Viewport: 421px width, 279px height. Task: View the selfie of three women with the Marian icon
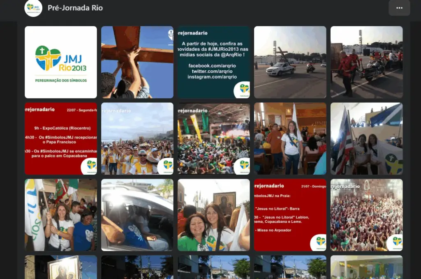[213, 214]
